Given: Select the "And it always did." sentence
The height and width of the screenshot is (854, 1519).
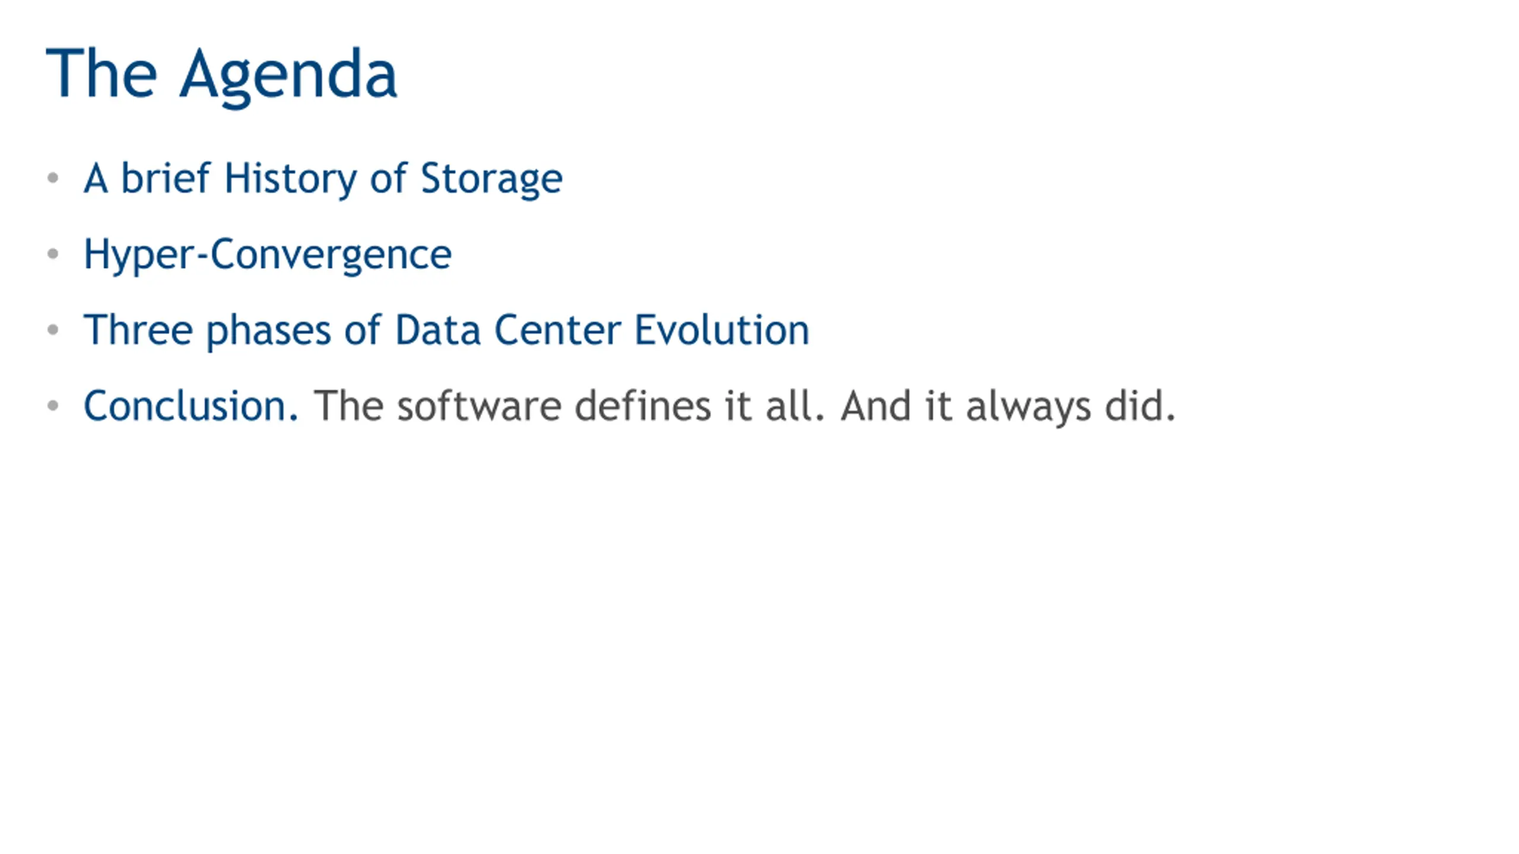Looking at the screenshot, I should [x=1008, y=407].
